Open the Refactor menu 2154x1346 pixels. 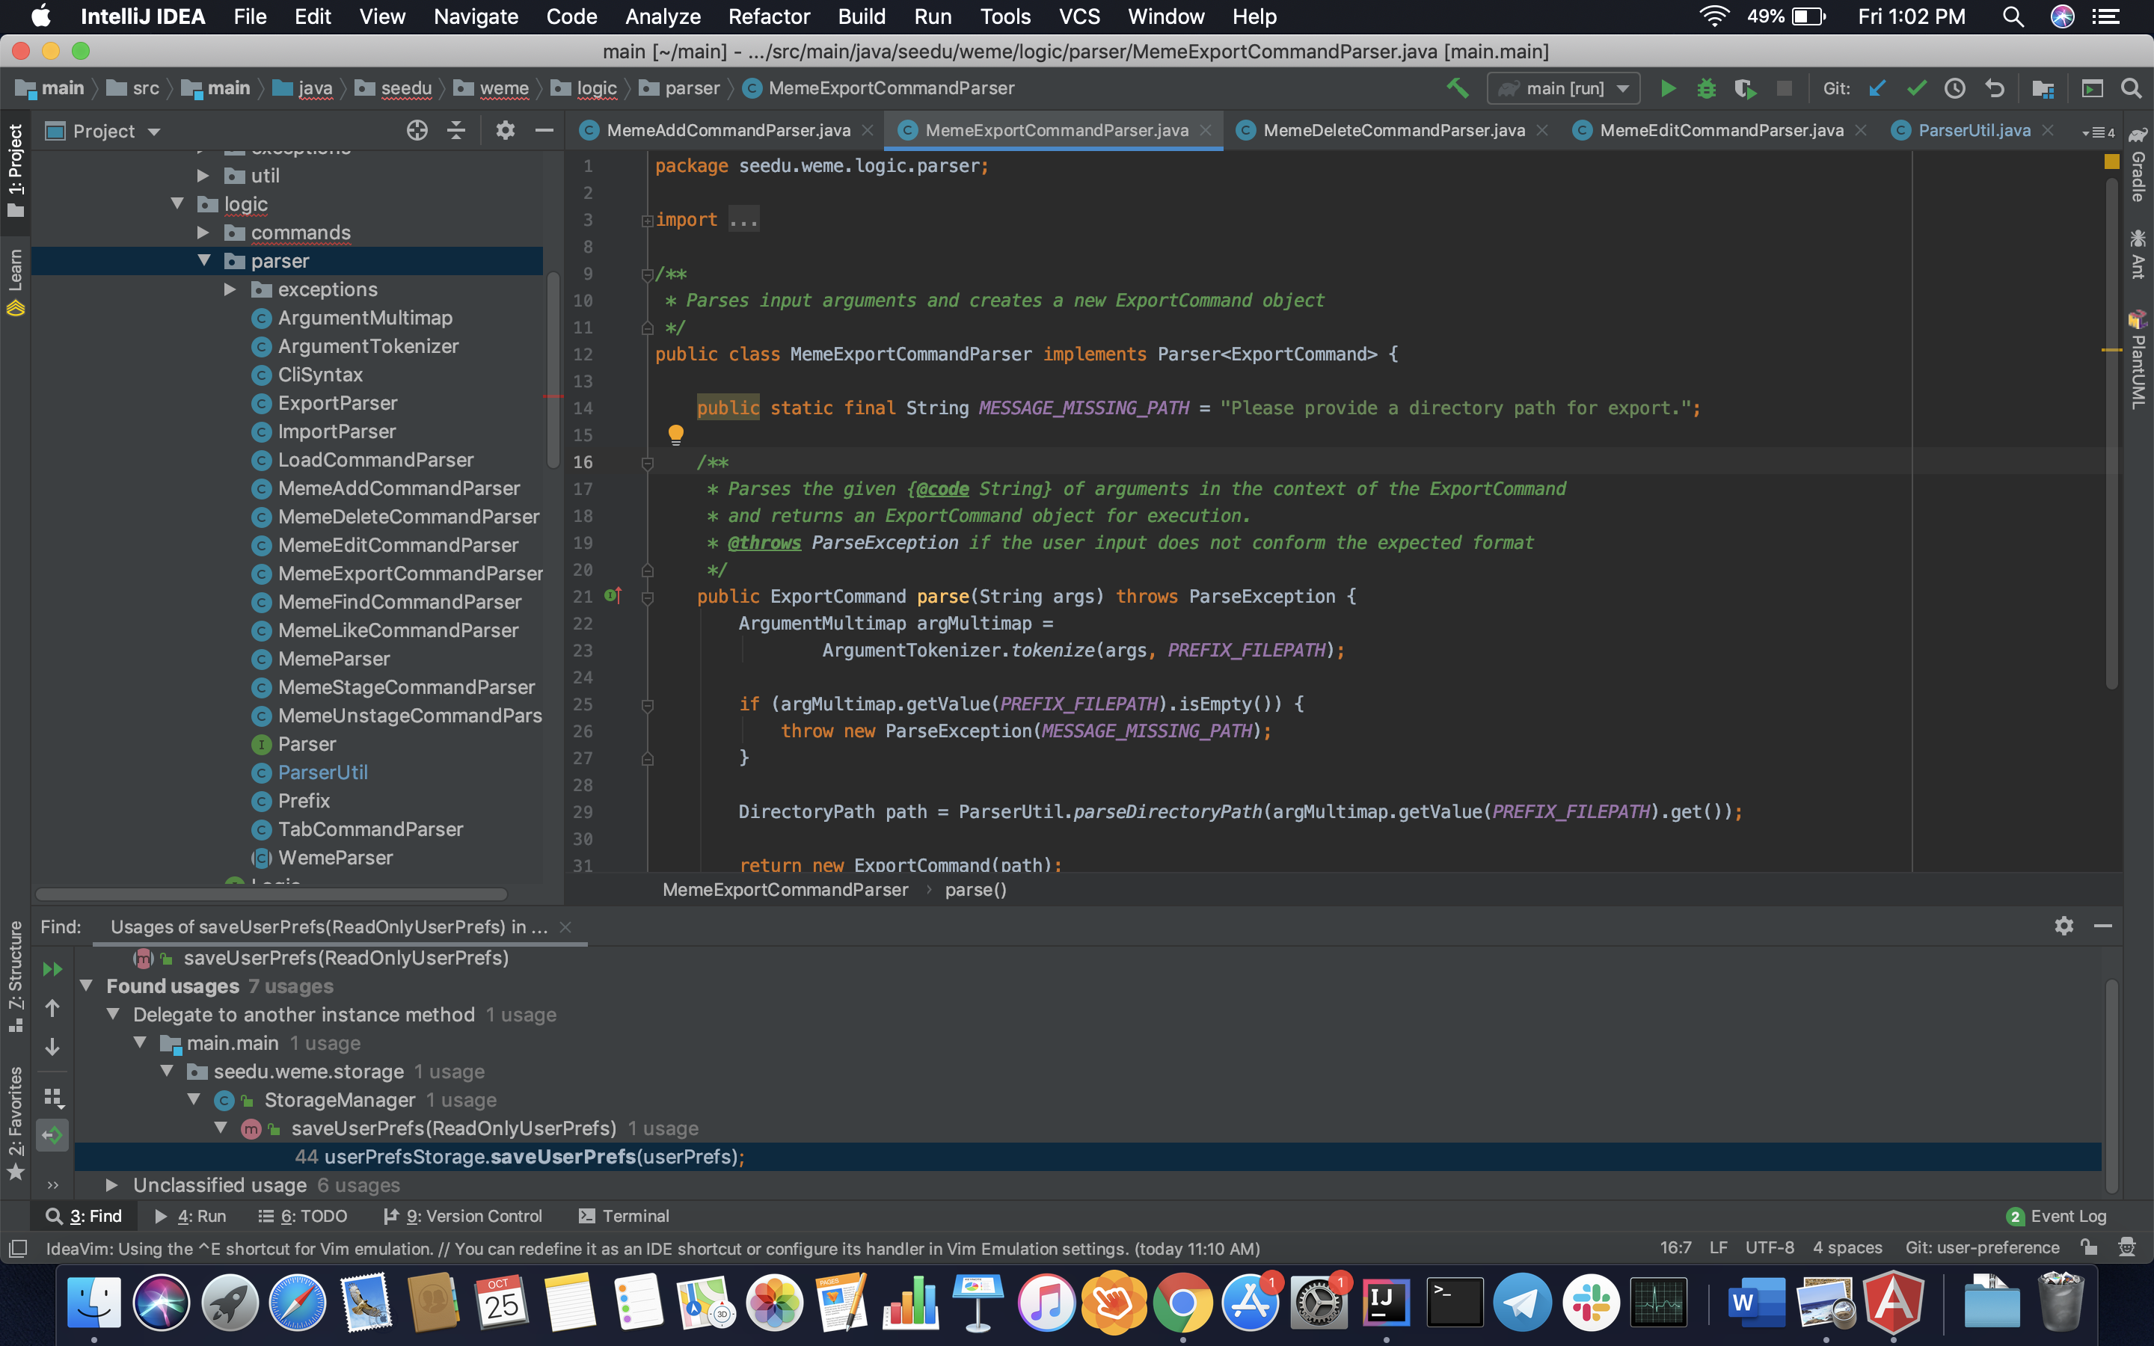click(768, 16)
